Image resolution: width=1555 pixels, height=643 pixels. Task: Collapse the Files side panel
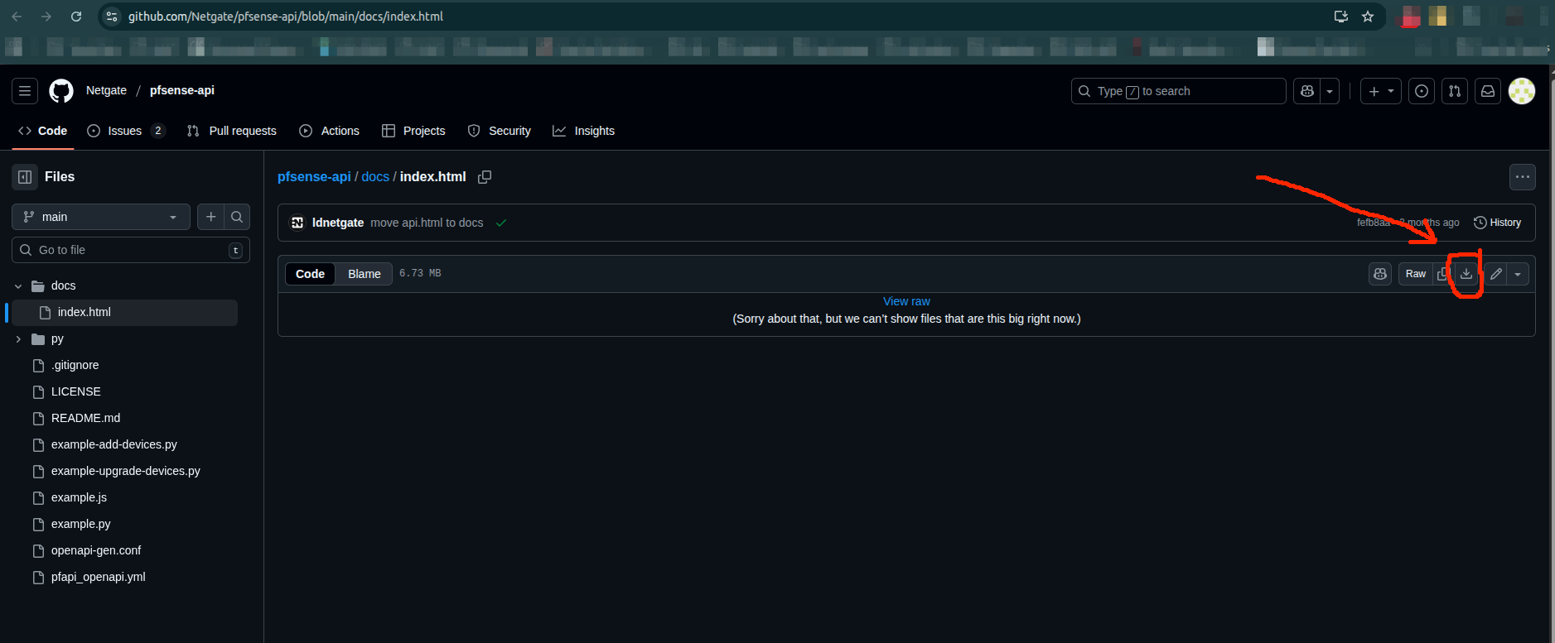point(25,176)
